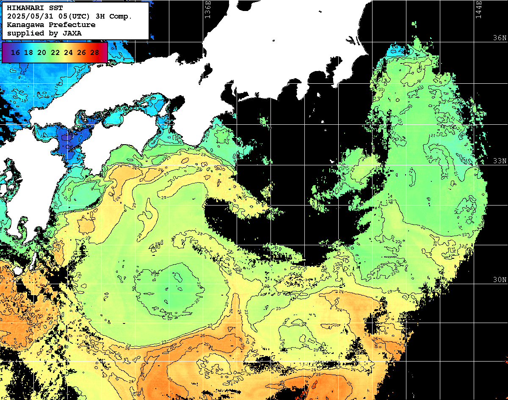Select the 36N latitude label
Image resolution: width=508 pixels, height=400 pixels.
(500, 38)
